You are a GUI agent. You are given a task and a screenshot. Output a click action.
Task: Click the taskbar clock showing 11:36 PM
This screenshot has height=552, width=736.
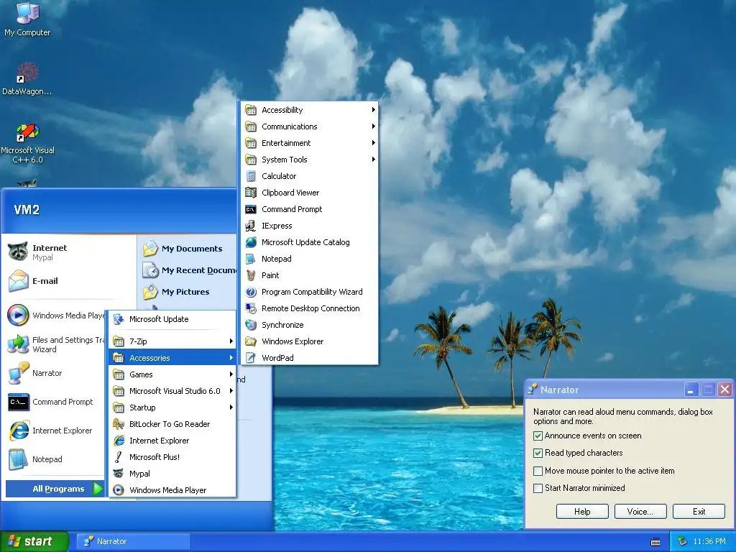tap(709, 542)
